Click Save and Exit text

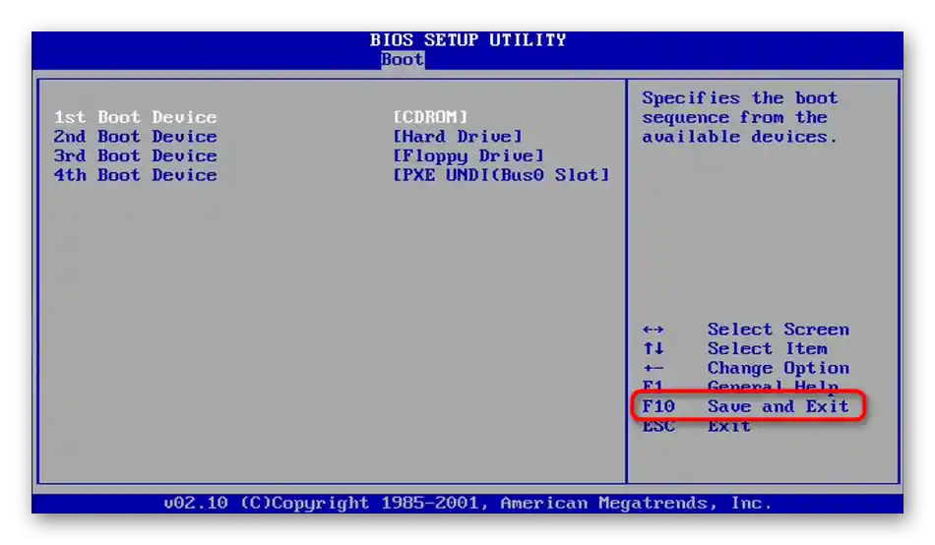[778, 406]
